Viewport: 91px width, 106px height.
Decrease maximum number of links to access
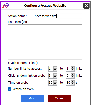[73, 70]
